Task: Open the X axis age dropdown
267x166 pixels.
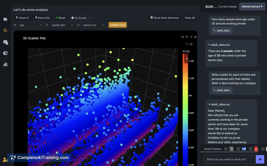Action: point(31,25)
